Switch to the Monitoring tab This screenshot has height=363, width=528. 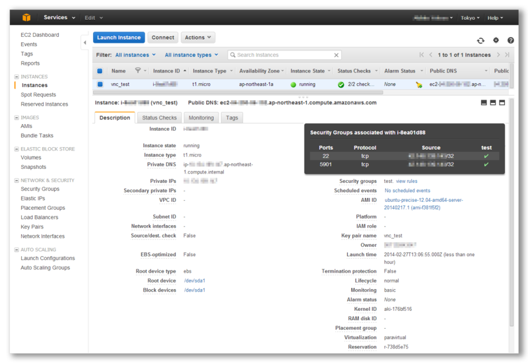pyautogui.click(x=201, y=117)
